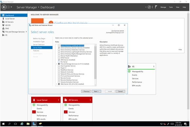Check the DHCP Server role checkbox
This screenshot has width=190, height=127.
(x=59, y=58)
